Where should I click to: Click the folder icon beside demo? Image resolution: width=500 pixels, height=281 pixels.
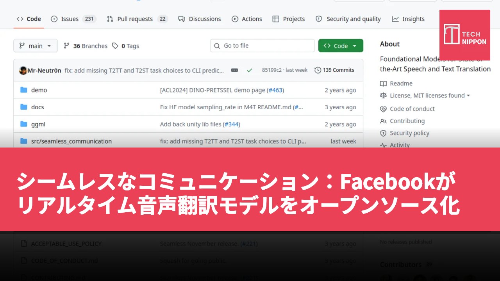(x=24, y=90)
